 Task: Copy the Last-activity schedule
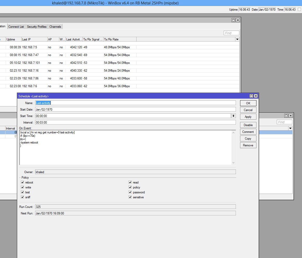(248, 138)
